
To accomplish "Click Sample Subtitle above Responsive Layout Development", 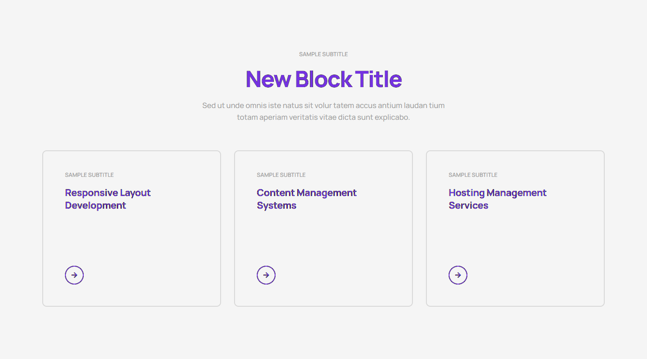I will [x=89, y=175].
